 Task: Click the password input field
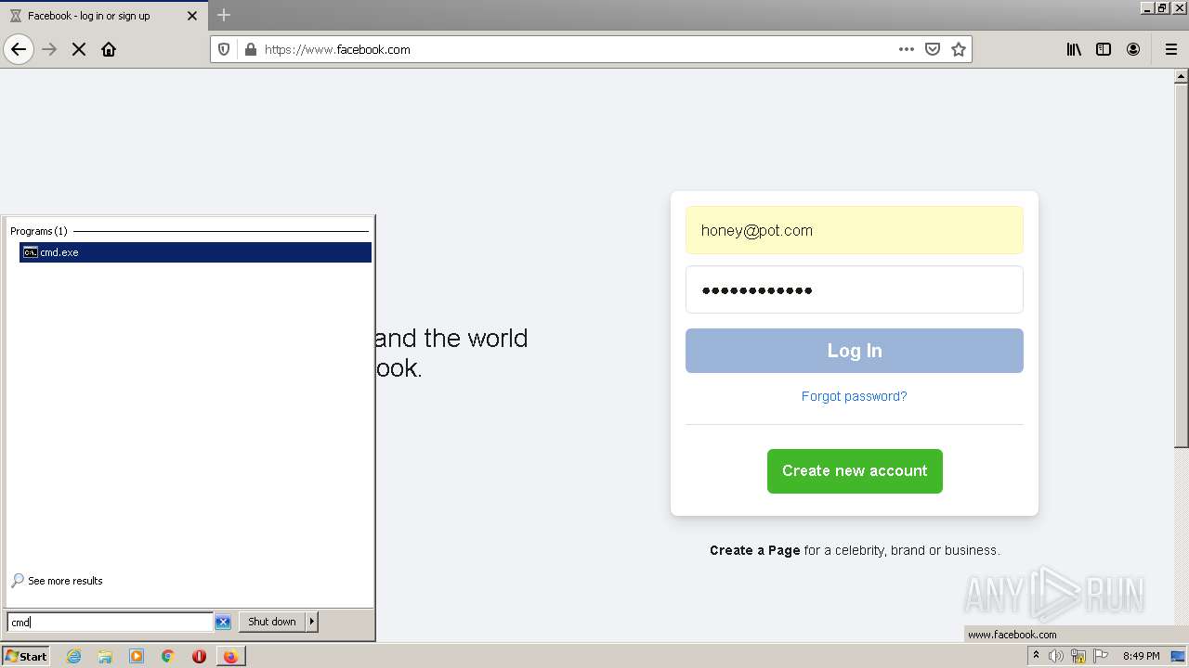pyautogui.click(x=855, y=289)
